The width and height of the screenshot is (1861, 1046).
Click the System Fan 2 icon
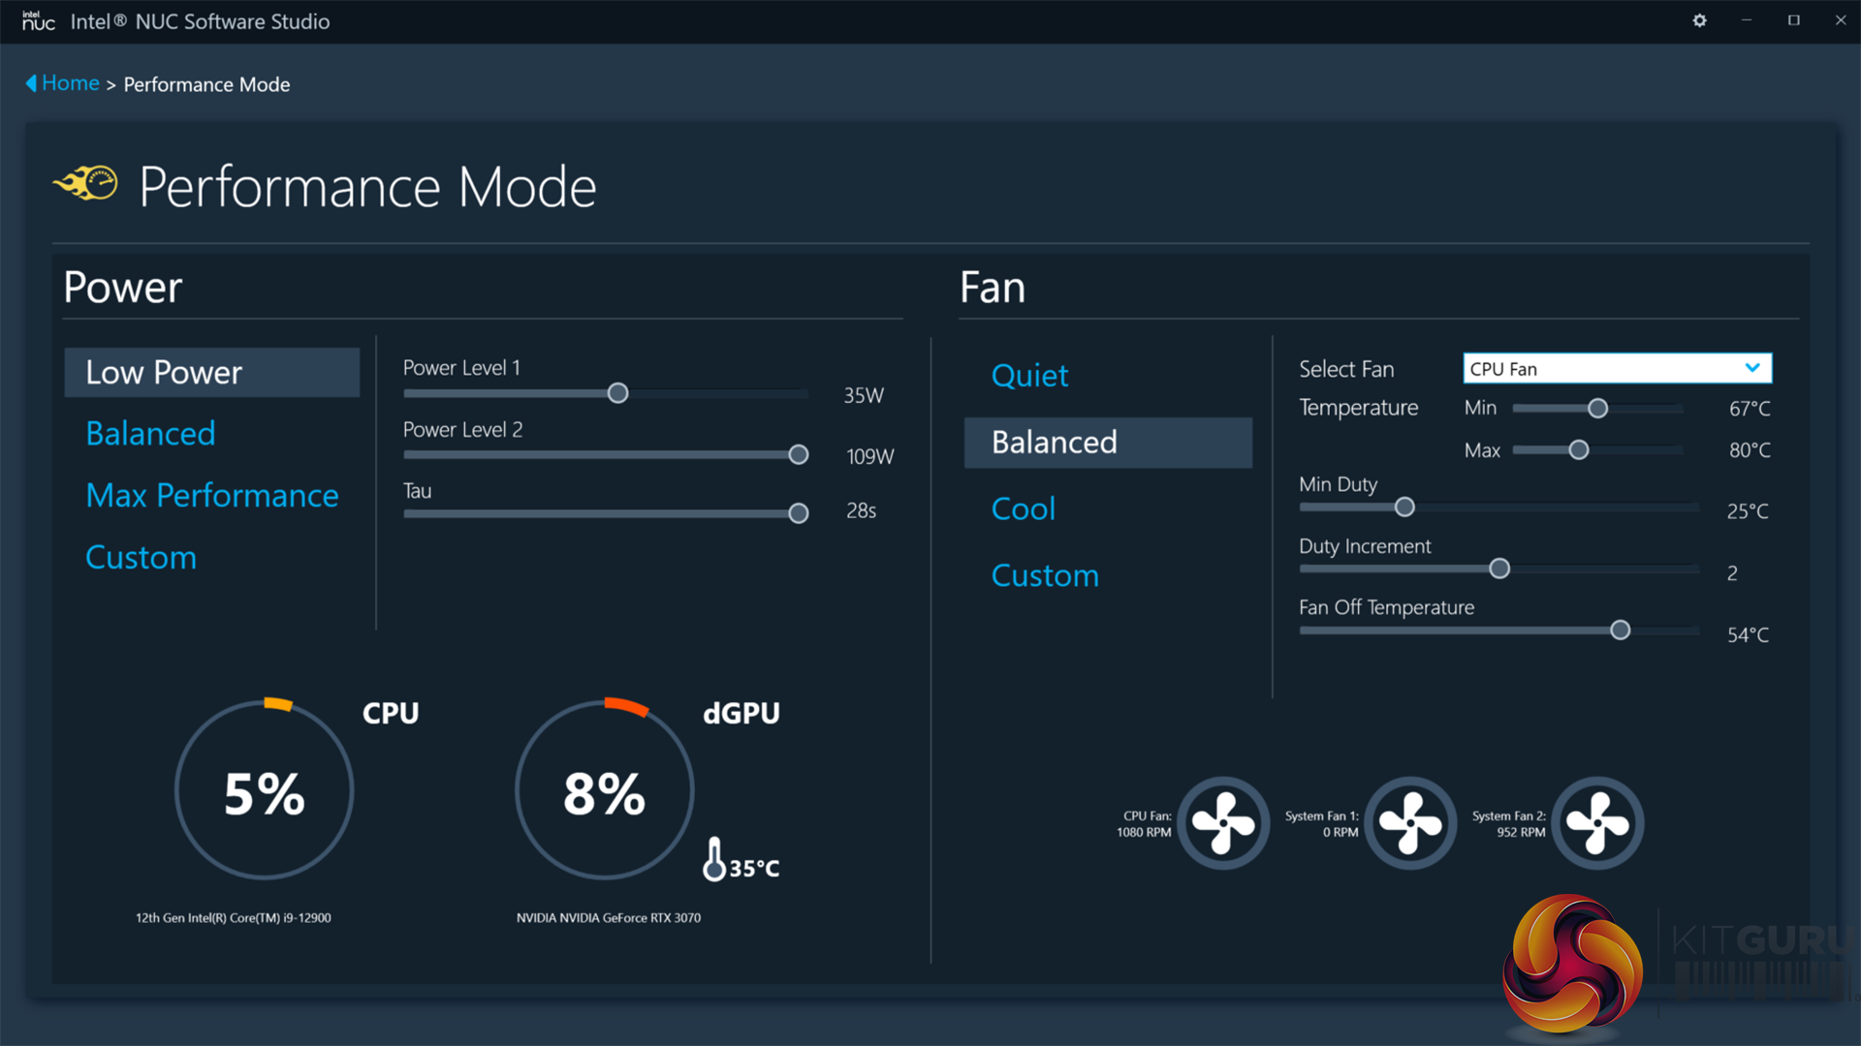[1597, 823]
